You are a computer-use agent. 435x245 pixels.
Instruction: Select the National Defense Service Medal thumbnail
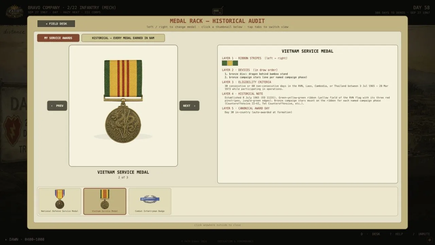click(x=59, y=201)
